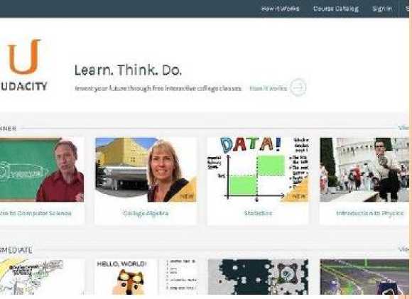Open the road lane course thumbnail
The image size is (412, 299).
click(x=364, y=277)
